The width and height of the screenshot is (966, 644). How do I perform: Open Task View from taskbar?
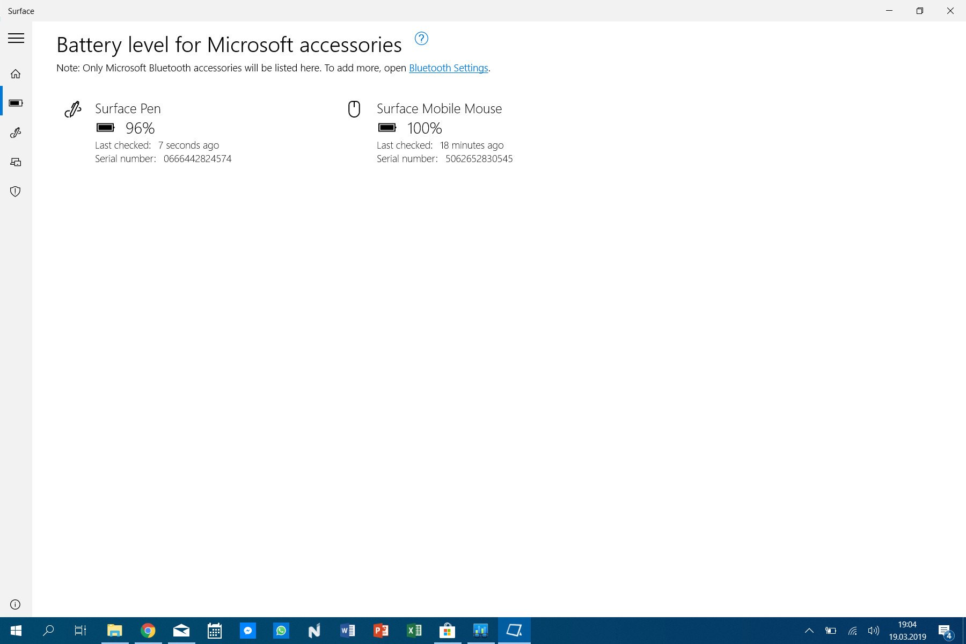[x=80, y=631]
